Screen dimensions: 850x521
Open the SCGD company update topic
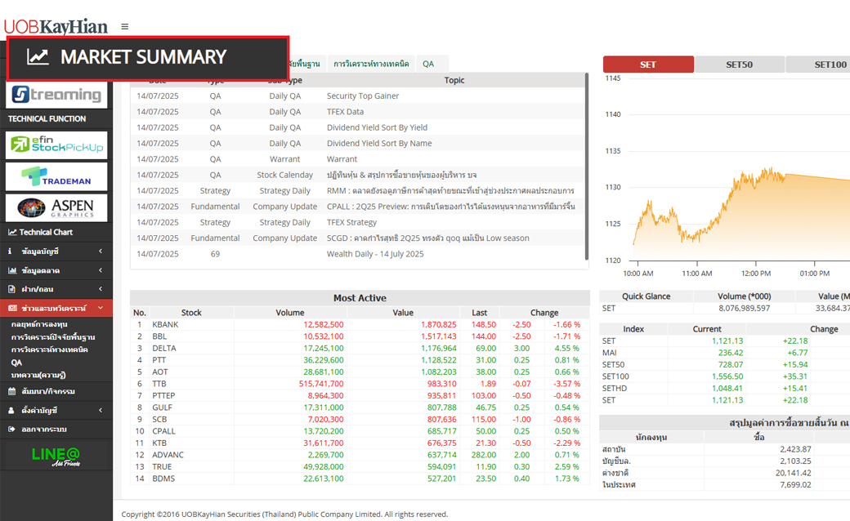point(427,238)
